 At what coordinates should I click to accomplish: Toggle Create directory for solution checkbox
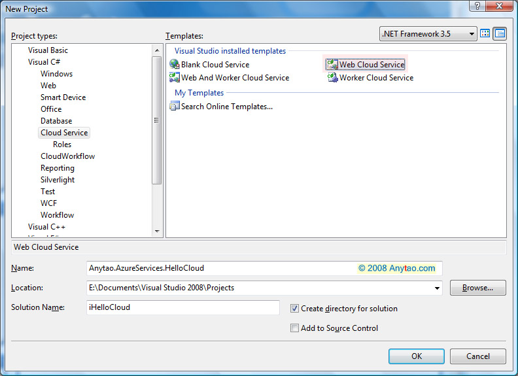294,308
